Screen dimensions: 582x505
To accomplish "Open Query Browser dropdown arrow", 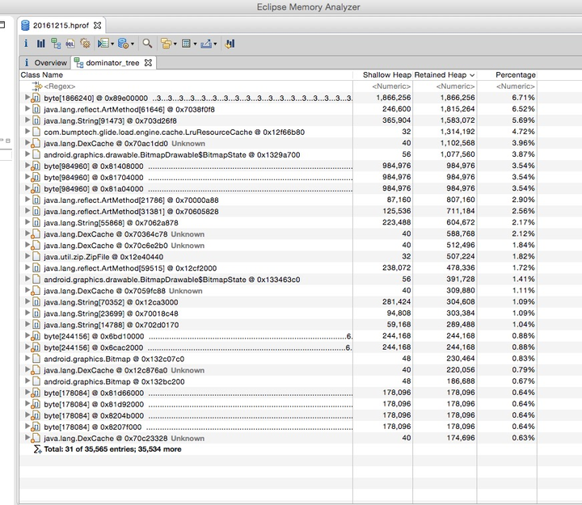I will pyautogui.click(x=132, y=44).
